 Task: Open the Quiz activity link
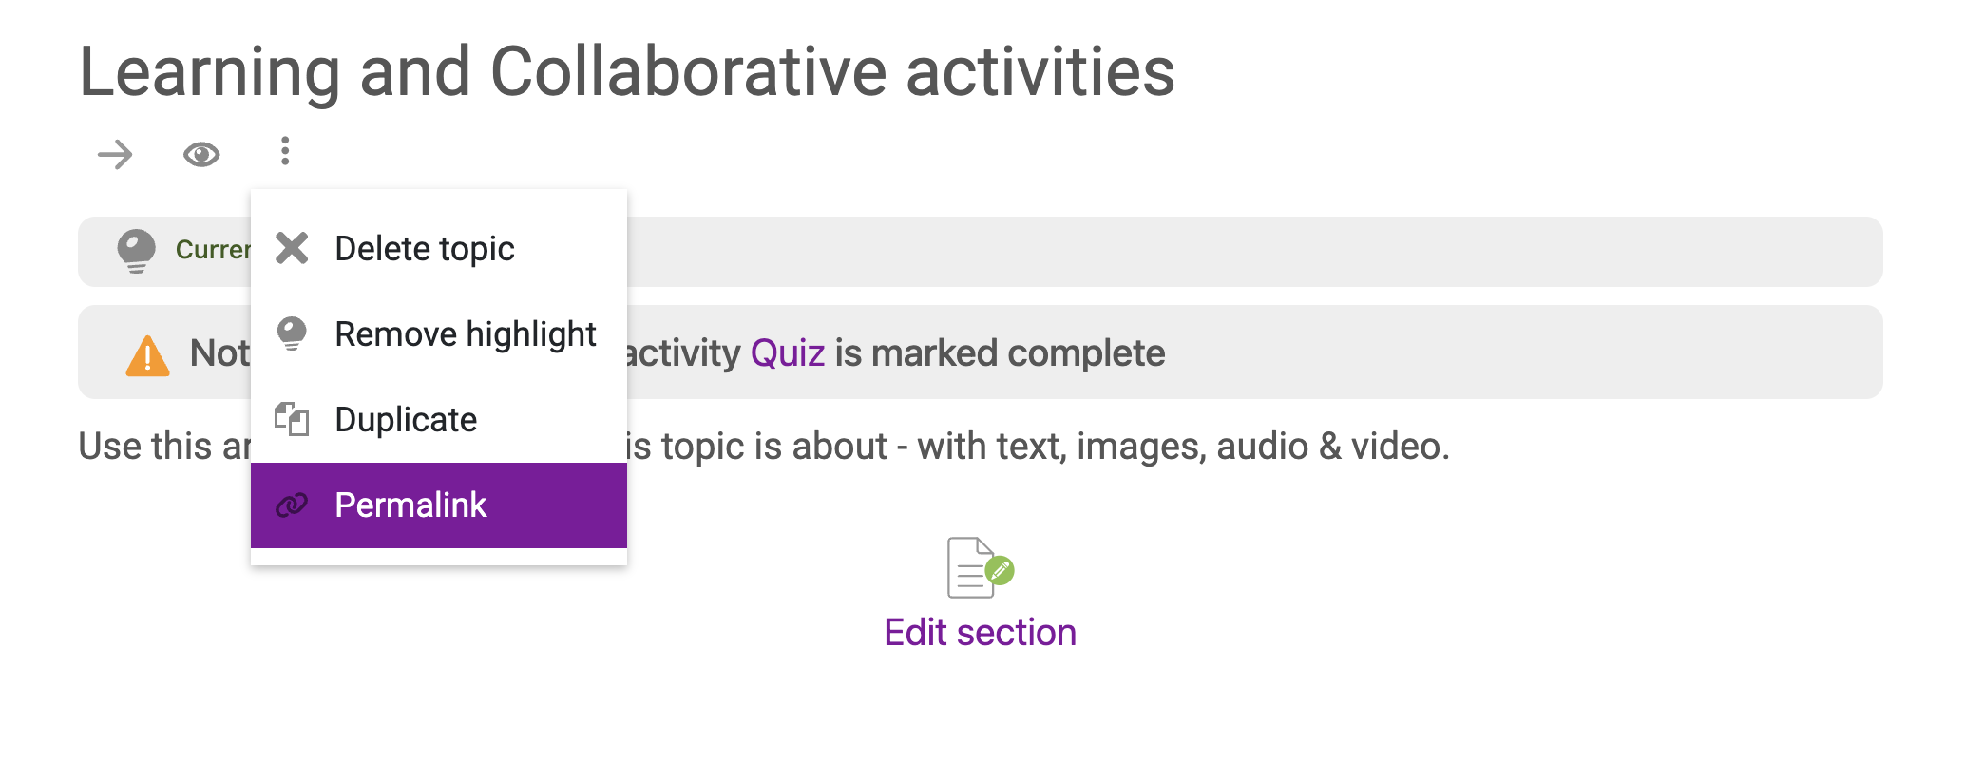coord(788,353)
